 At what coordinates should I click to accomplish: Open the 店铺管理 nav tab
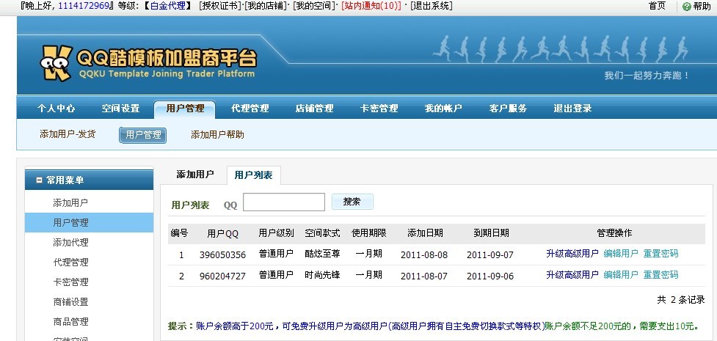coord(314,109)
